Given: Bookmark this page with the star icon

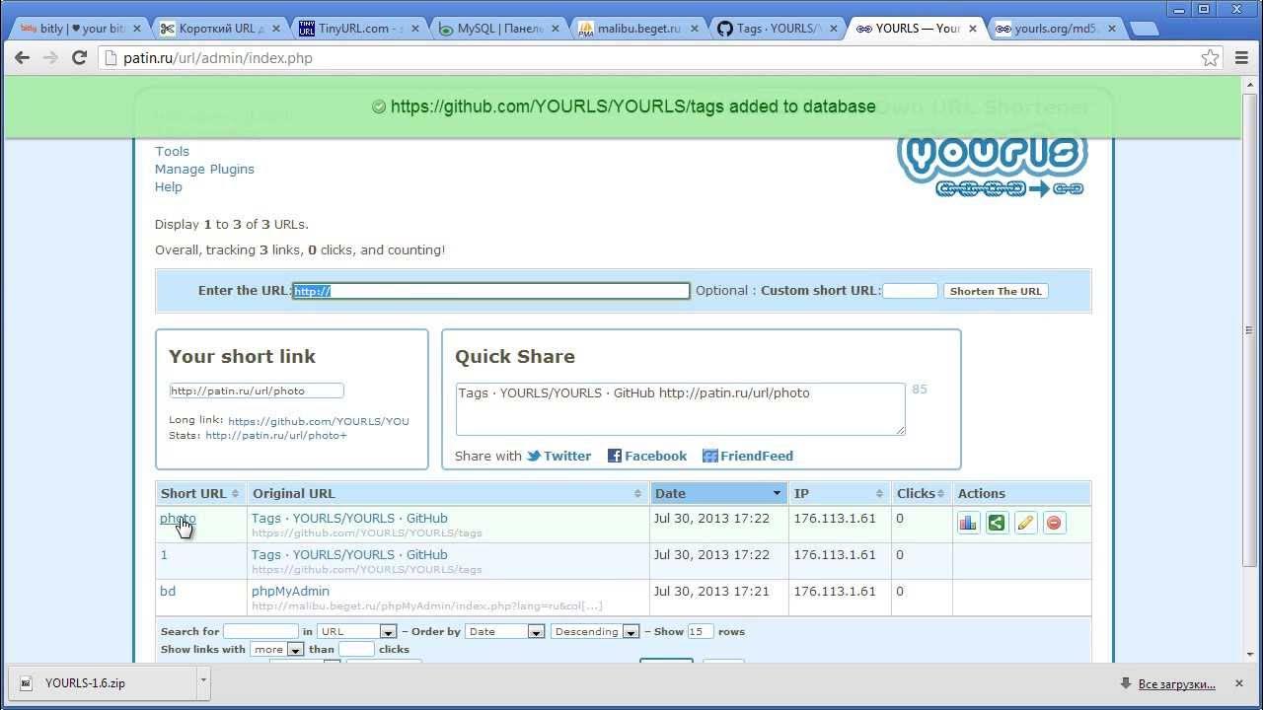Looking at the screenshot, I should [1210, 58].
